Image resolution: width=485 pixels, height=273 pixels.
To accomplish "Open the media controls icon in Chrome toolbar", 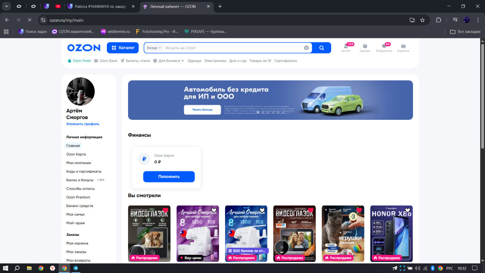I will (x=455, y=20).
